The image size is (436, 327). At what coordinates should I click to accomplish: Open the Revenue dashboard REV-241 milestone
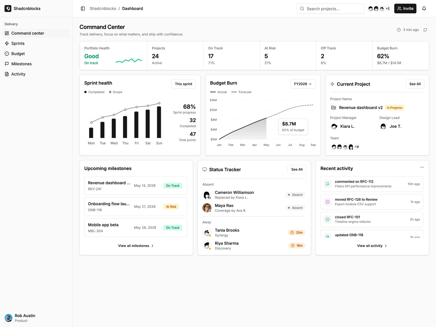click(135, 186)
